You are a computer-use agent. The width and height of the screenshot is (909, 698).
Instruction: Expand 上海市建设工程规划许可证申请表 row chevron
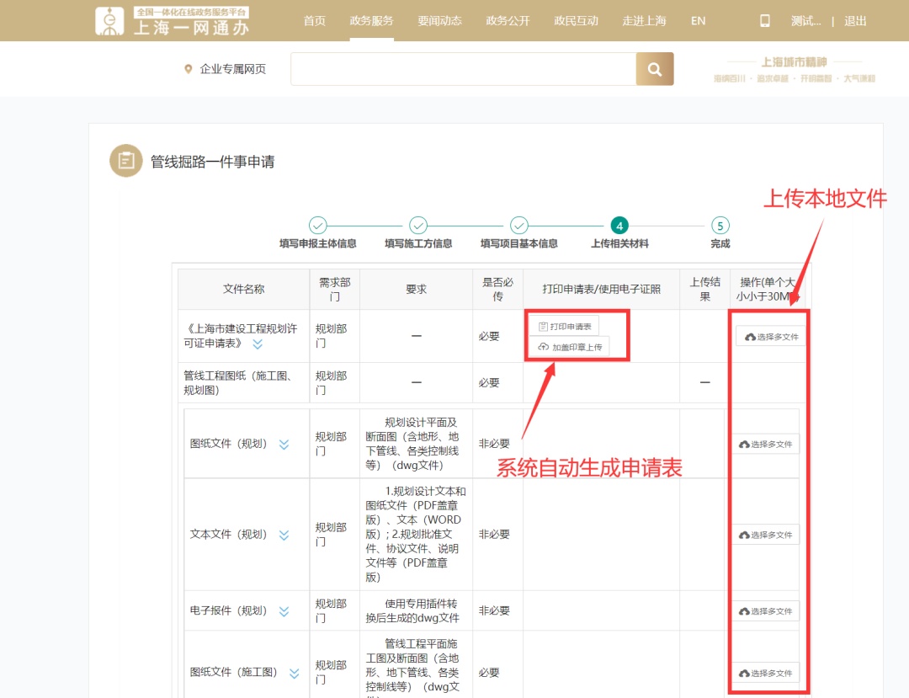click(258, 344)
